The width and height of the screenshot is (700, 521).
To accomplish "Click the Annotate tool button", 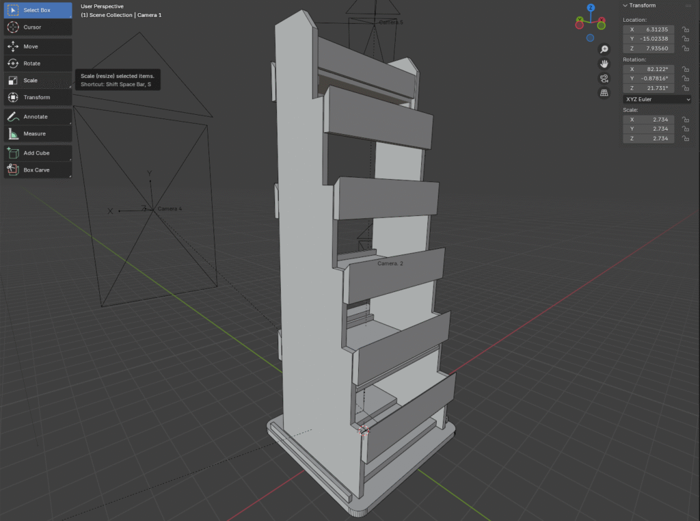I will (38, 117).
